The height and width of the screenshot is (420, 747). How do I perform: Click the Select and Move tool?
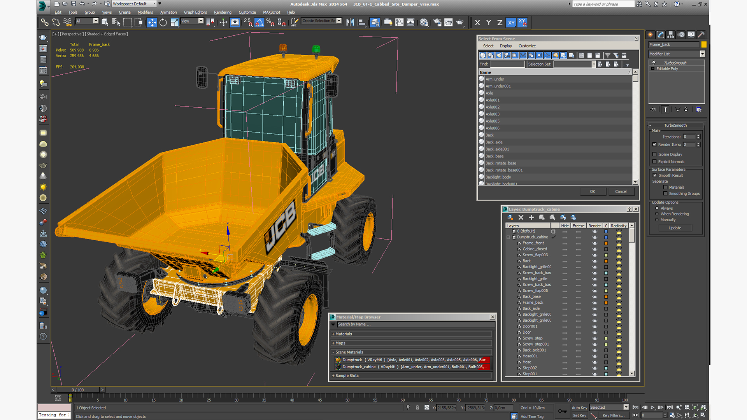(x=152, y=23)
